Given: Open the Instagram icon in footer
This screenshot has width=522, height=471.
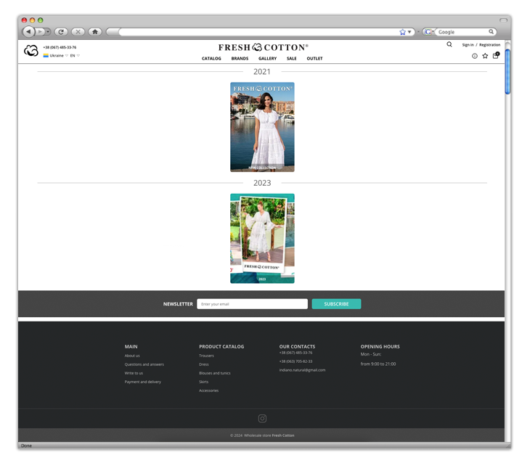Looking at the screenshot, I should 262,418.
